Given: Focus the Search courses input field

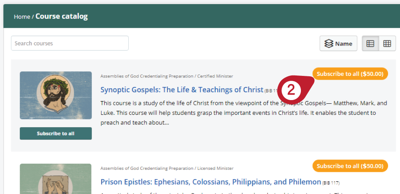Looking at the screenshot, I should [69, 43].
